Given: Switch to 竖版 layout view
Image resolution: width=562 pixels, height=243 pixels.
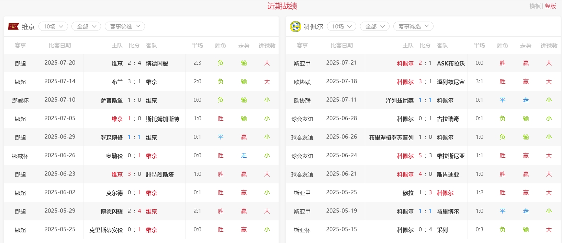Looking at the screenshot, I should pos(550,6).
